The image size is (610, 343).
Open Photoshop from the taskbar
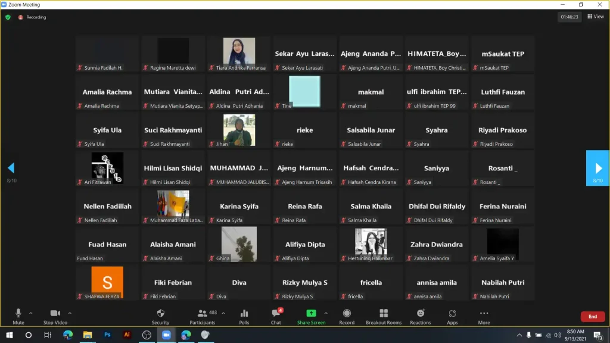107,335
